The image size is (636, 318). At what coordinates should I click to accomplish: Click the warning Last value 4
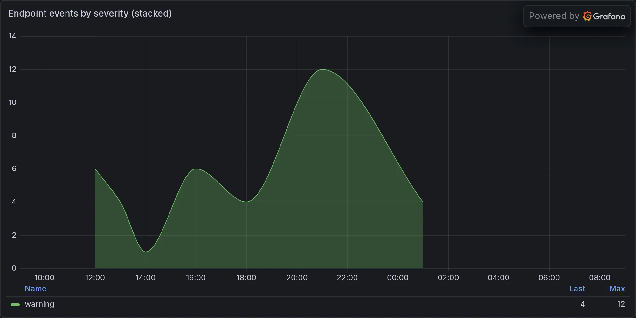point(583,304)
